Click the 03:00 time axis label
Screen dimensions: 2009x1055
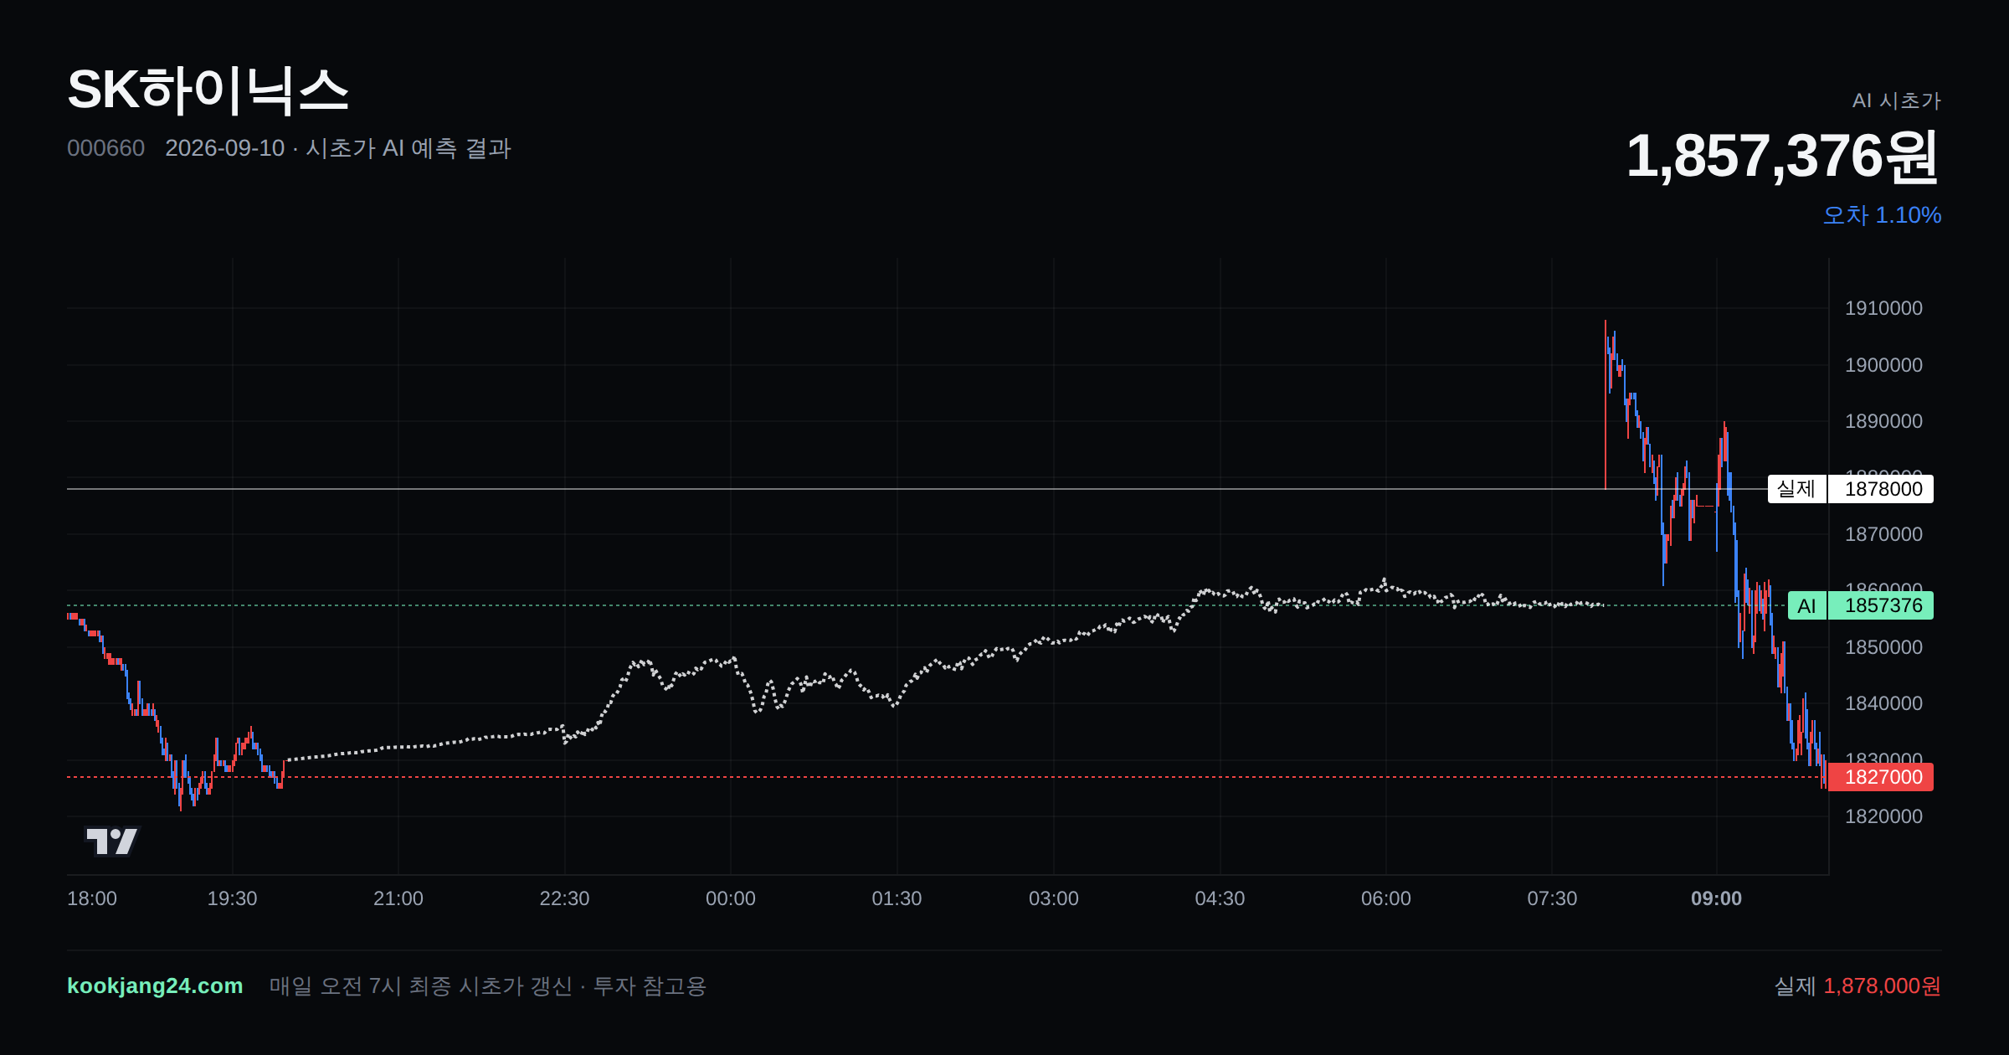pyautogui.click(x=1054, y=898)
